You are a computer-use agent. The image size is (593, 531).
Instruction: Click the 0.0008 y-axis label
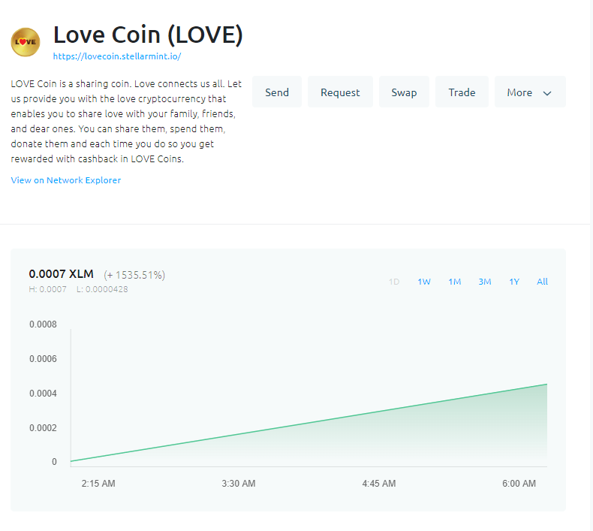43,324
